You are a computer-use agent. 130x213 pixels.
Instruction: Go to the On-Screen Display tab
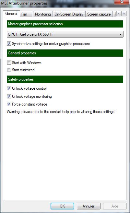pyautogui.click(x=69, y=14)
